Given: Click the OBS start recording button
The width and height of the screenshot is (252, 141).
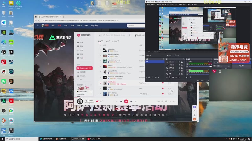Looking at the screenshot, I should (x=241, y=66).
